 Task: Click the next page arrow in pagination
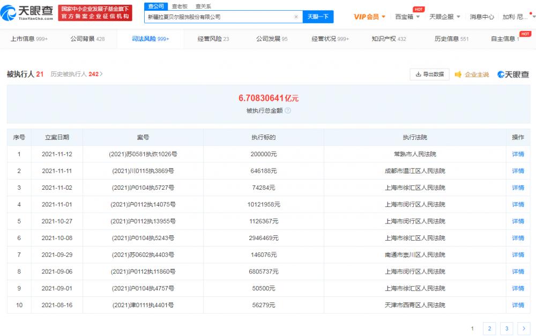pos(523,328)
